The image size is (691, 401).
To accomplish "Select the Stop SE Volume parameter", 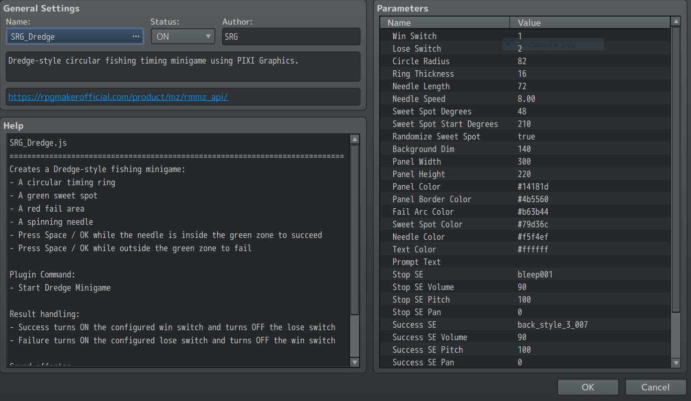I will pos(526,287).
